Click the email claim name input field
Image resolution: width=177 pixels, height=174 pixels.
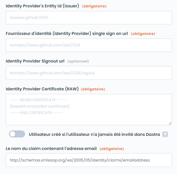point(89,160)
